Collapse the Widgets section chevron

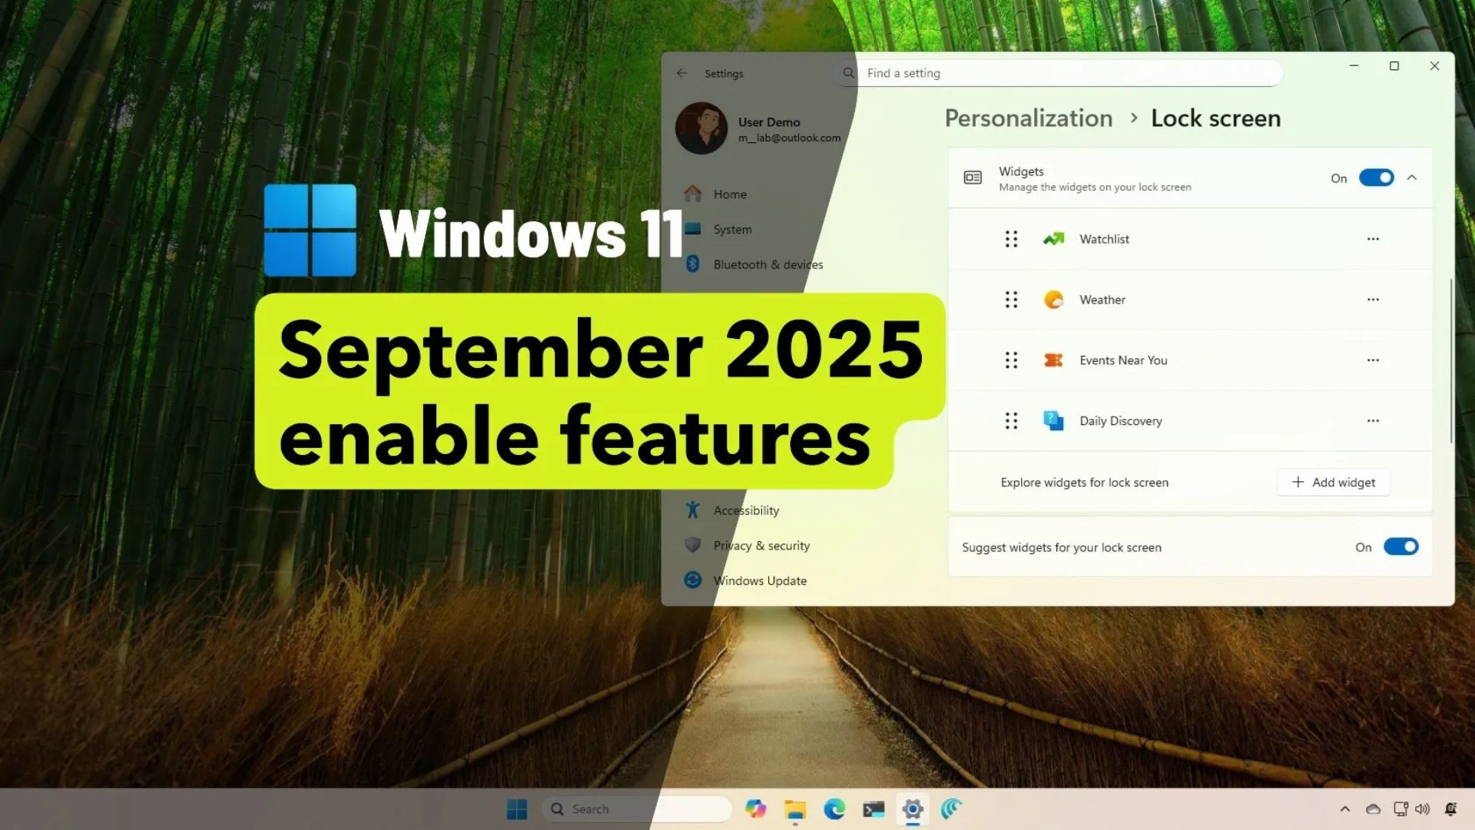click(x=1411, y=178)
